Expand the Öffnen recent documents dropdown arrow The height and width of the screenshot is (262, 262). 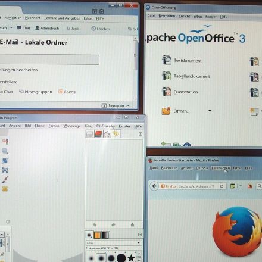pyautogui.click(x=210, y=111)
